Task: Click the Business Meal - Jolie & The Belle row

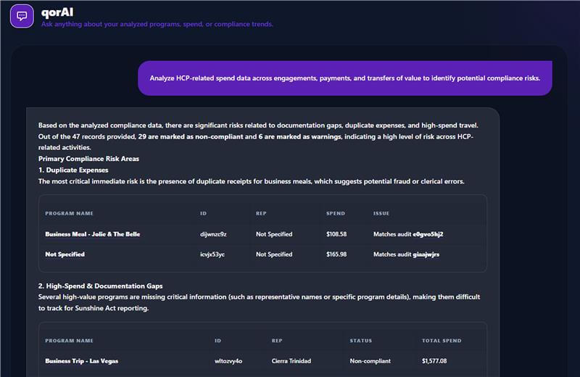Action: point(92,234)
